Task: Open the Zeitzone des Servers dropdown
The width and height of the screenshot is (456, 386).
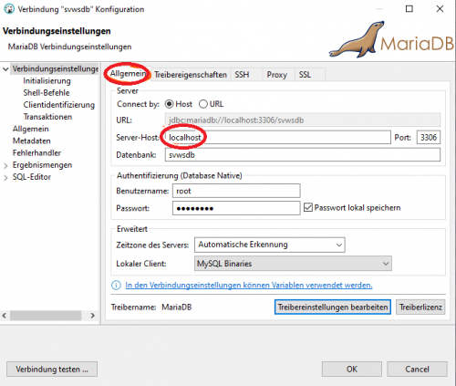Action: pyautogui.click(x=270, y=245)
